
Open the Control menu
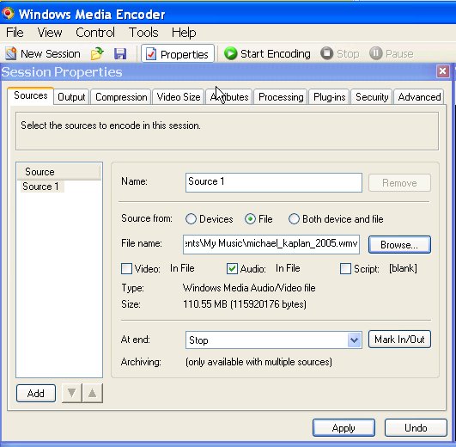coord(95,33)
